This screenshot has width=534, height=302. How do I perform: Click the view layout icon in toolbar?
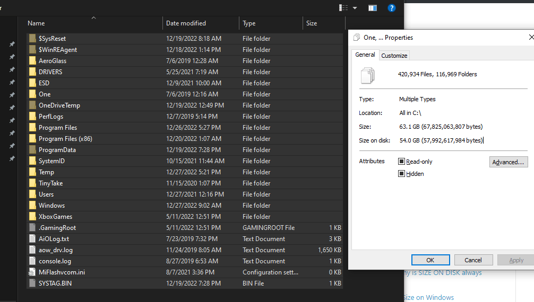click(x=343, y=8)
